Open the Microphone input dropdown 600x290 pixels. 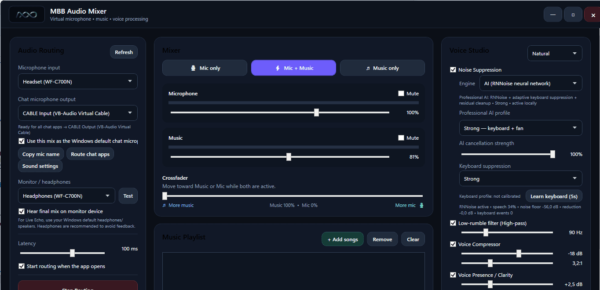click(x=78, y=81)
